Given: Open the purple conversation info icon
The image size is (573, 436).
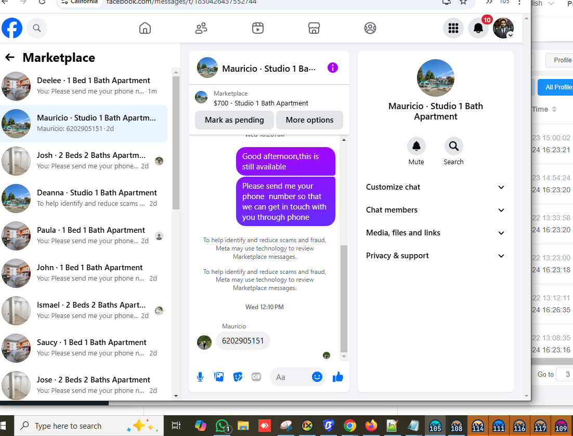Looking at the screenshot, I should (333, 68).
